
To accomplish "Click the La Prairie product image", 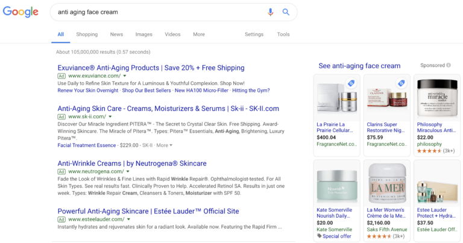I will [336, 98].
